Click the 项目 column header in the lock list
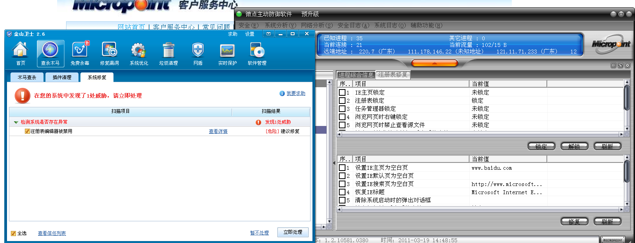The height and width of the screenshot is (243, 635). [410, 84]
